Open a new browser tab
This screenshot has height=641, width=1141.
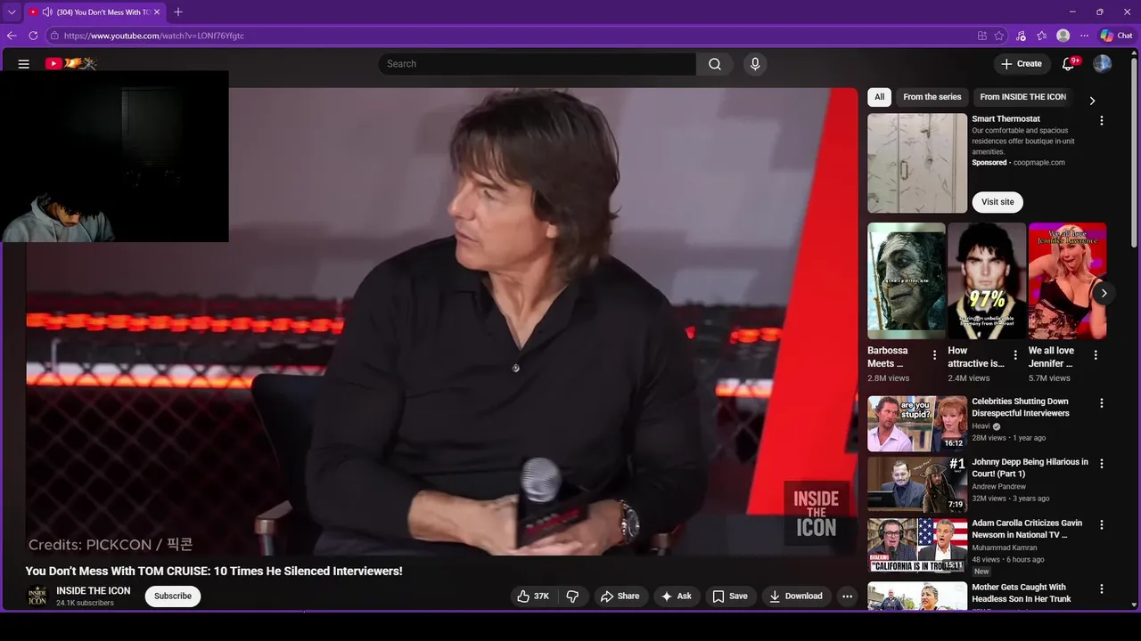(178, 12)
